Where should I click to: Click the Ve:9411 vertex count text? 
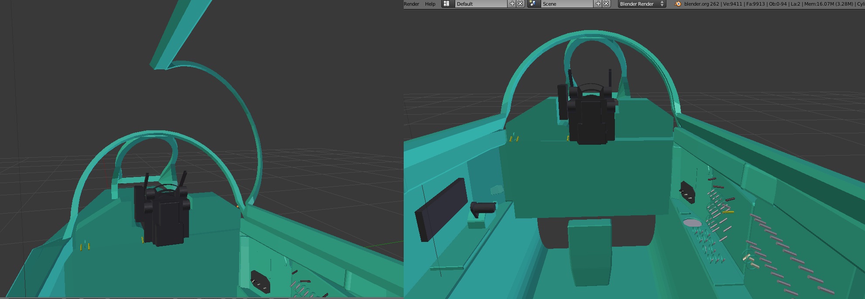click(732, 4)
